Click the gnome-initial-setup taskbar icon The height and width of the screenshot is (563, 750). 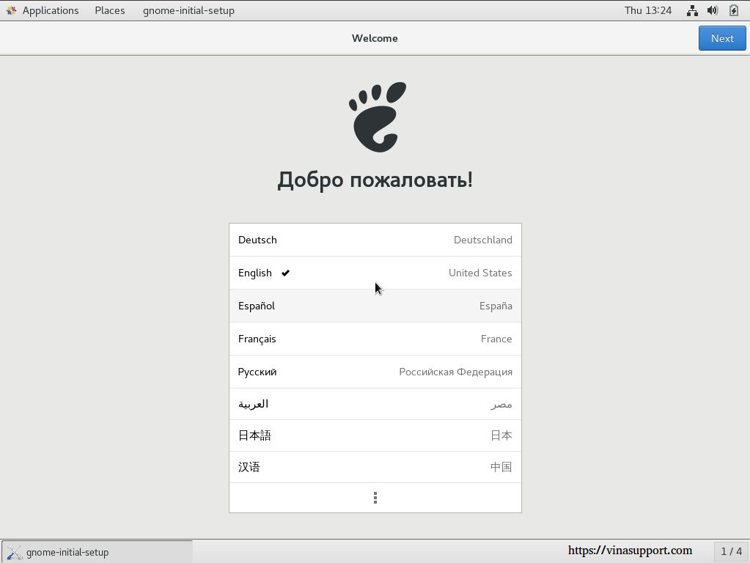click(15, 552)
